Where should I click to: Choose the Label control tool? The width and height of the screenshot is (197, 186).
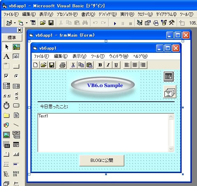pos(6,56)
